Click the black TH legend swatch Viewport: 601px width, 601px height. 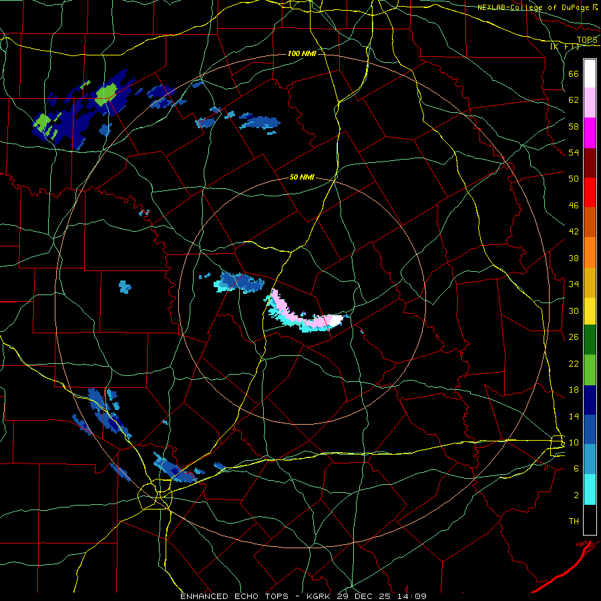[x=590, y=520]
